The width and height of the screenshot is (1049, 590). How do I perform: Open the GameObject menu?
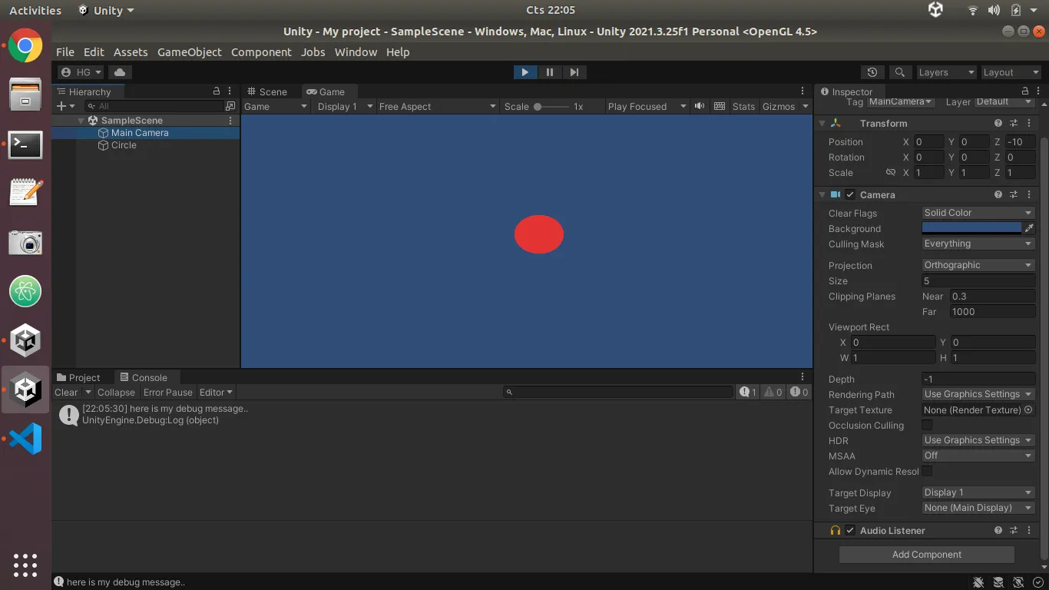tap(189, 51)
